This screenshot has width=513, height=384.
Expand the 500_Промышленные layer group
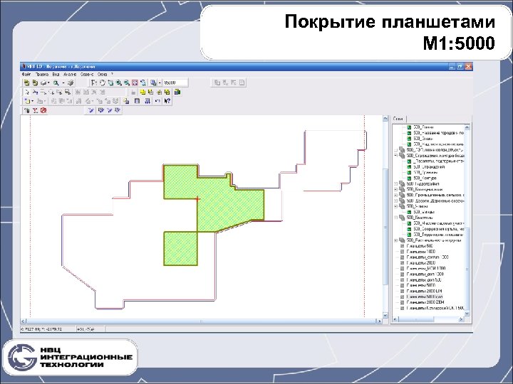point(395,195)
